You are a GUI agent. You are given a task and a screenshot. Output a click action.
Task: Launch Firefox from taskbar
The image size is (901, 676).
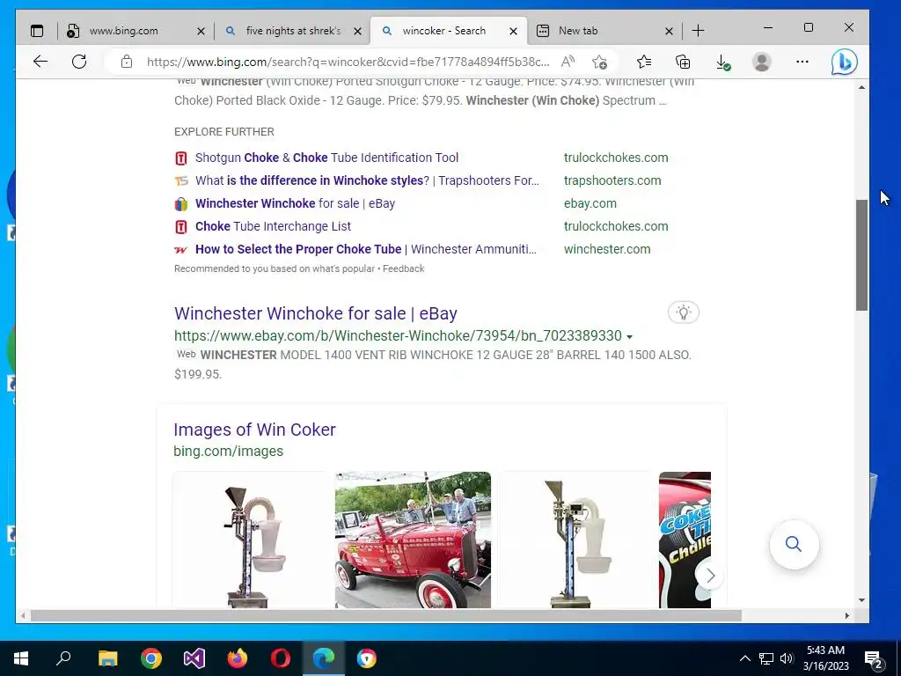click(x=238, y=658)
